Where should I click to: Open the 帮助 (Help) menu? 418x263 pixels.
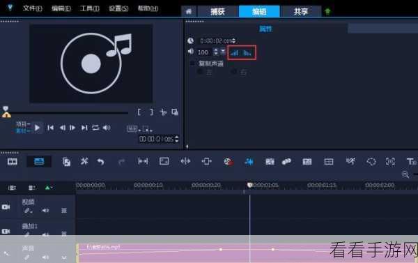[148, 8]
